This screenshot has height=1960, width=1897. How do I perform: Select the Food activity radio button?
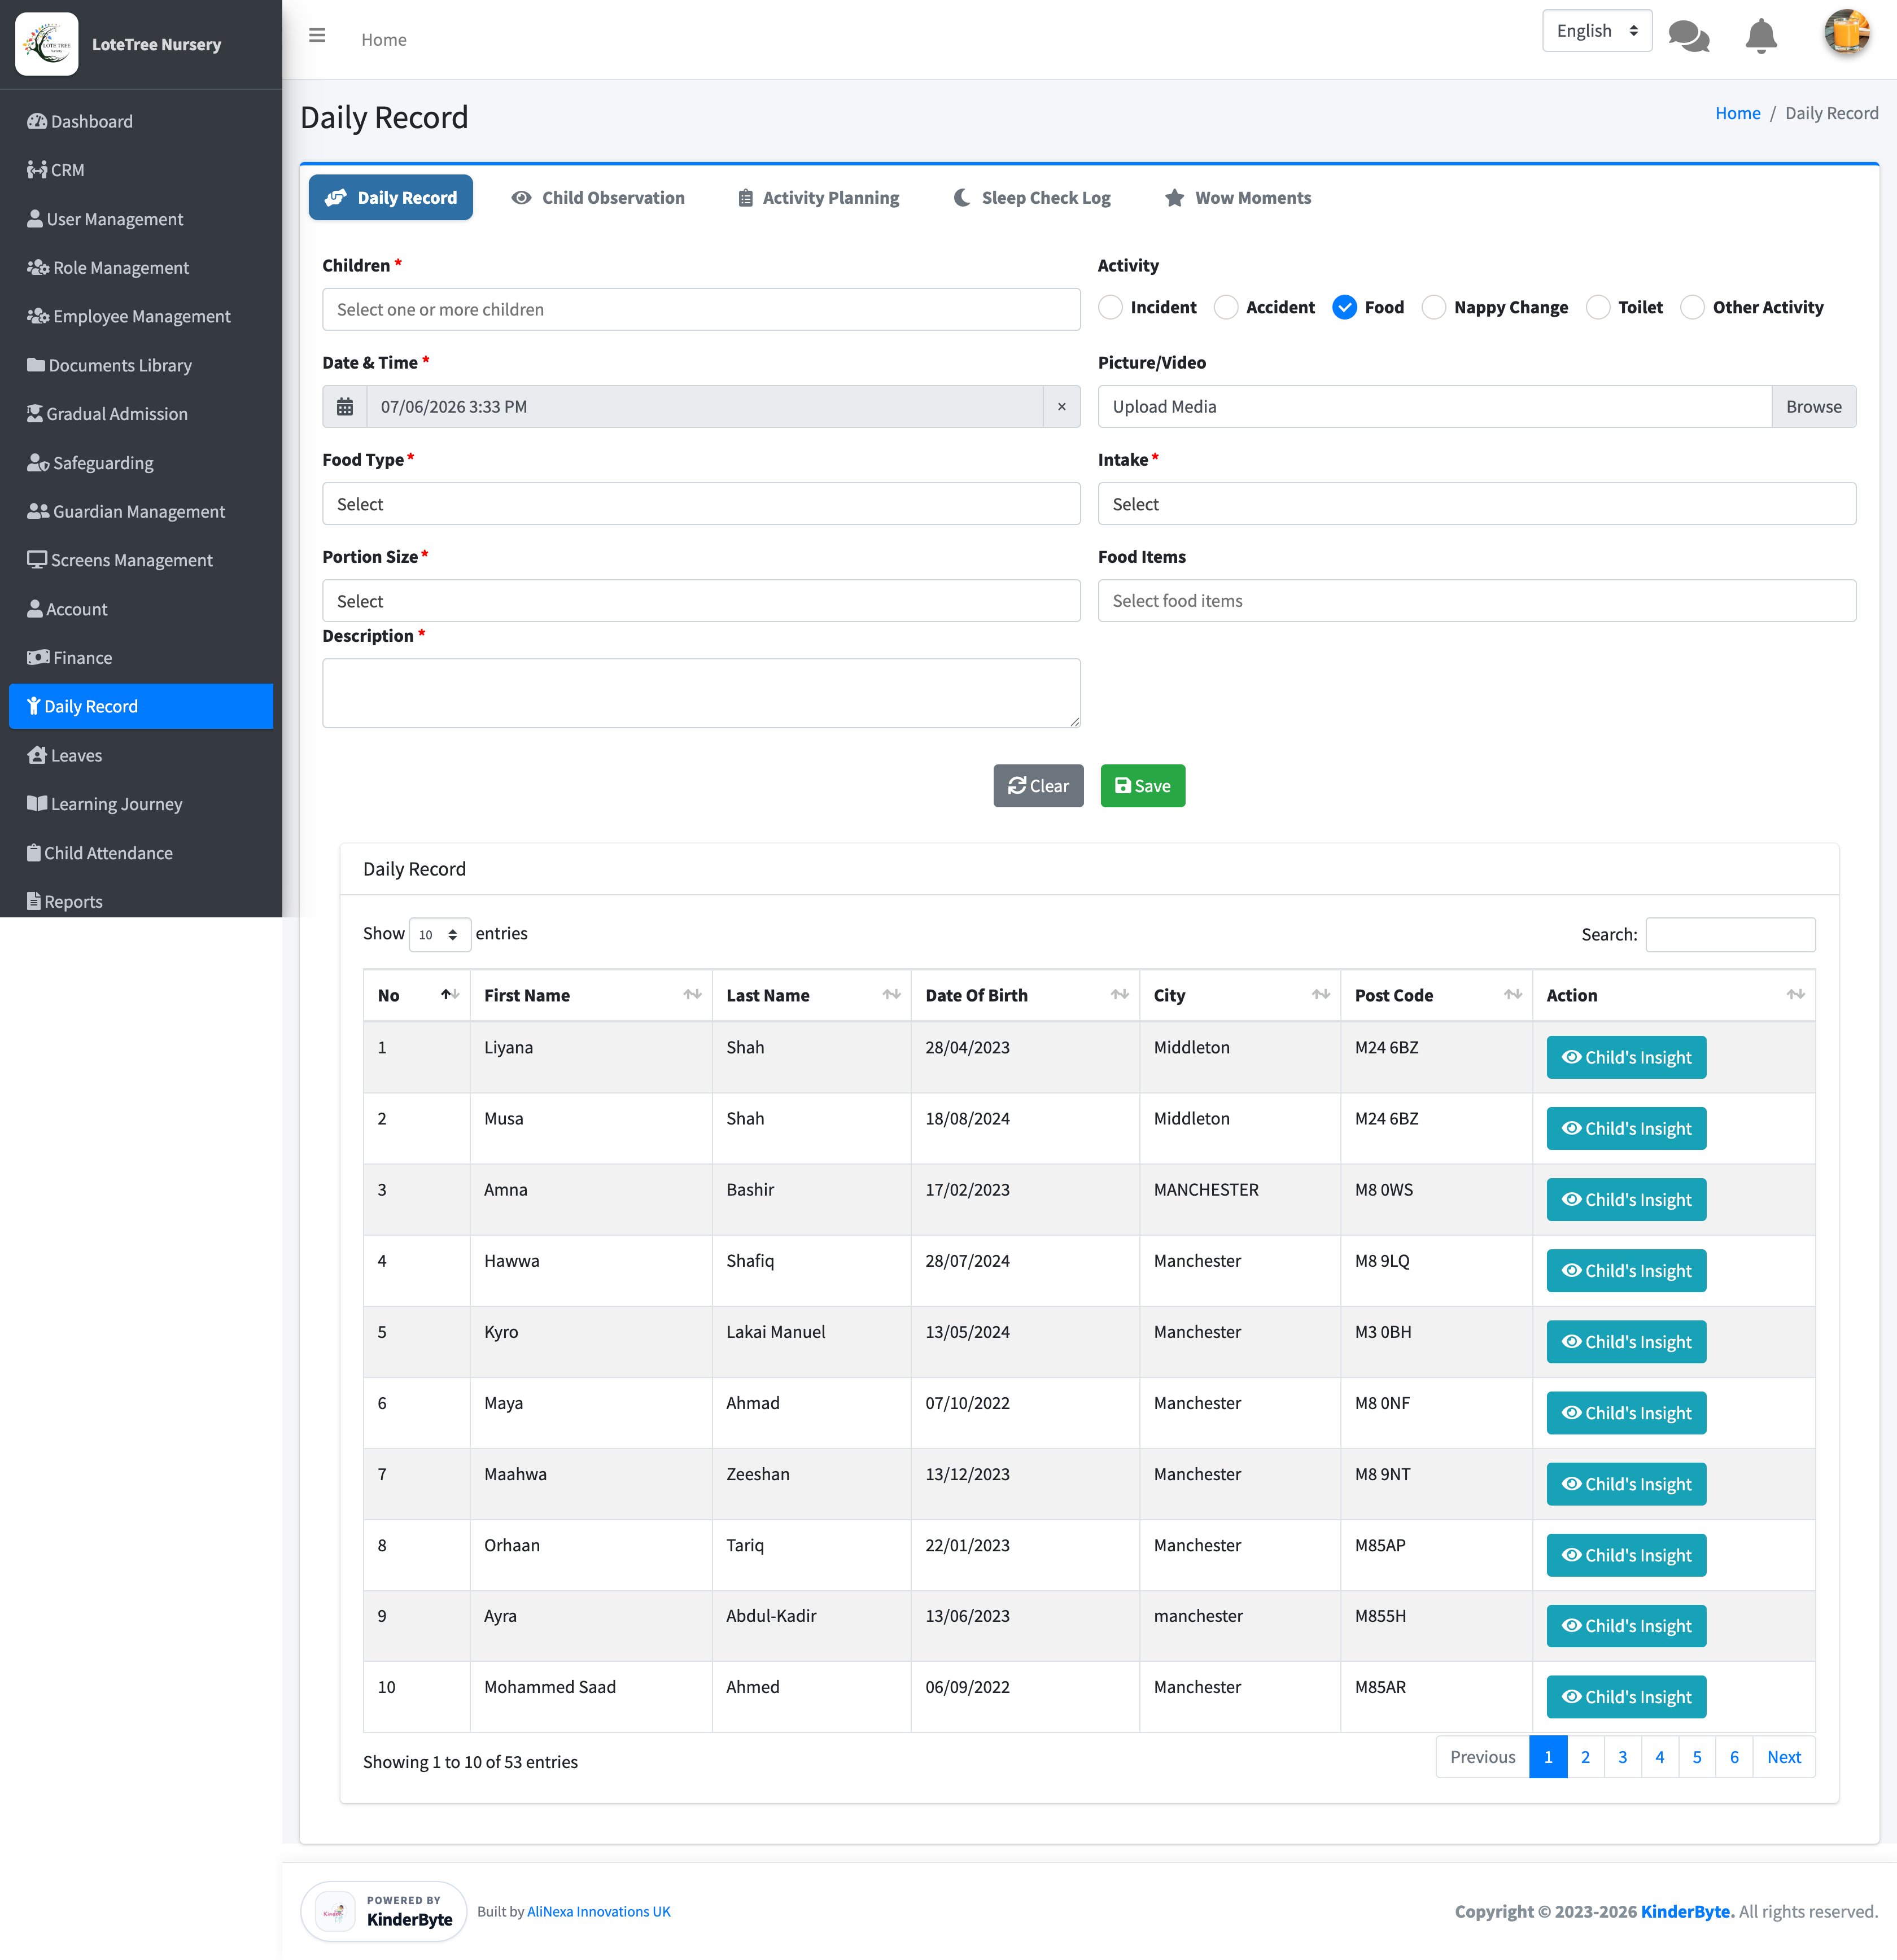coord(1345,307)
